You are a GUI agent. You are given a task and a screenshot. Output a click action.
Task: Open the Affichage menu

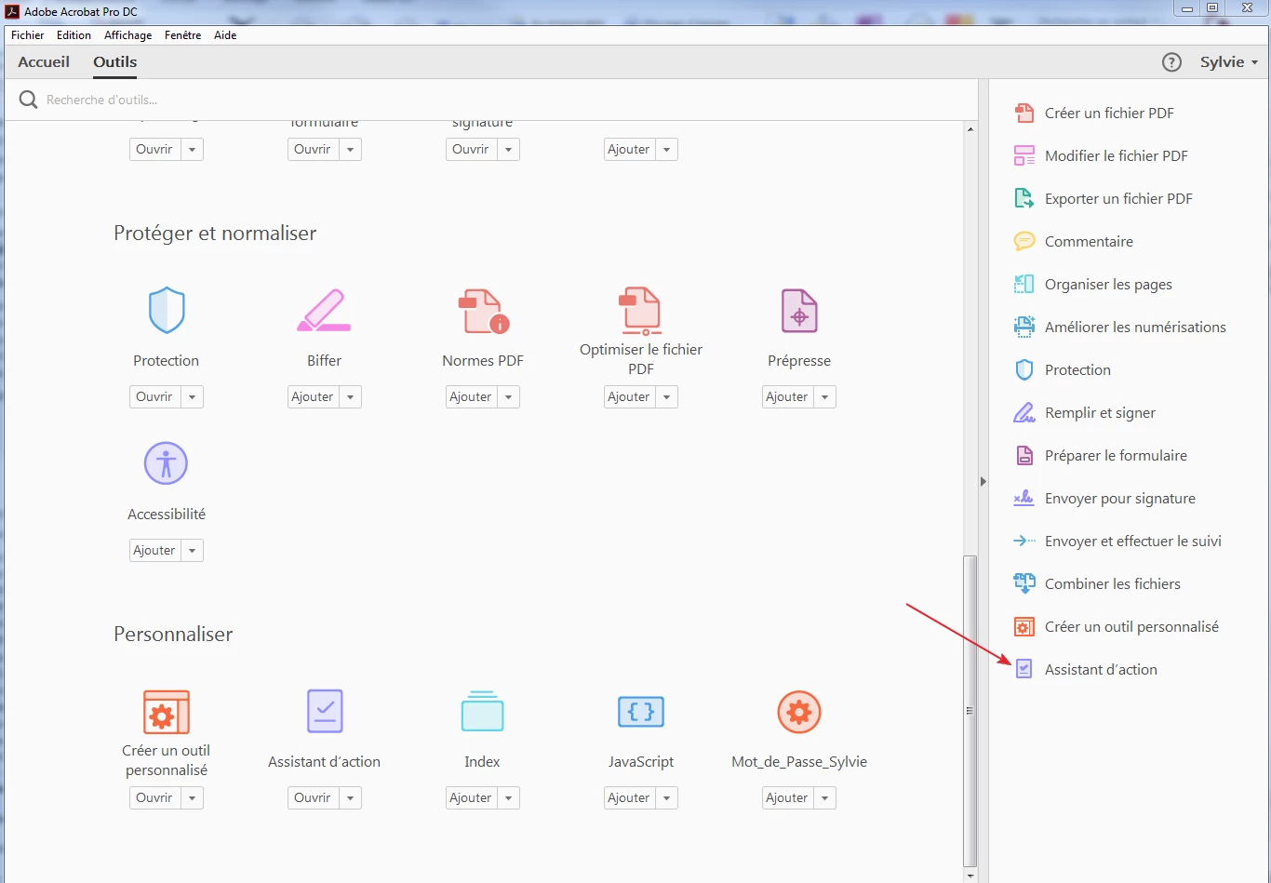127,35
